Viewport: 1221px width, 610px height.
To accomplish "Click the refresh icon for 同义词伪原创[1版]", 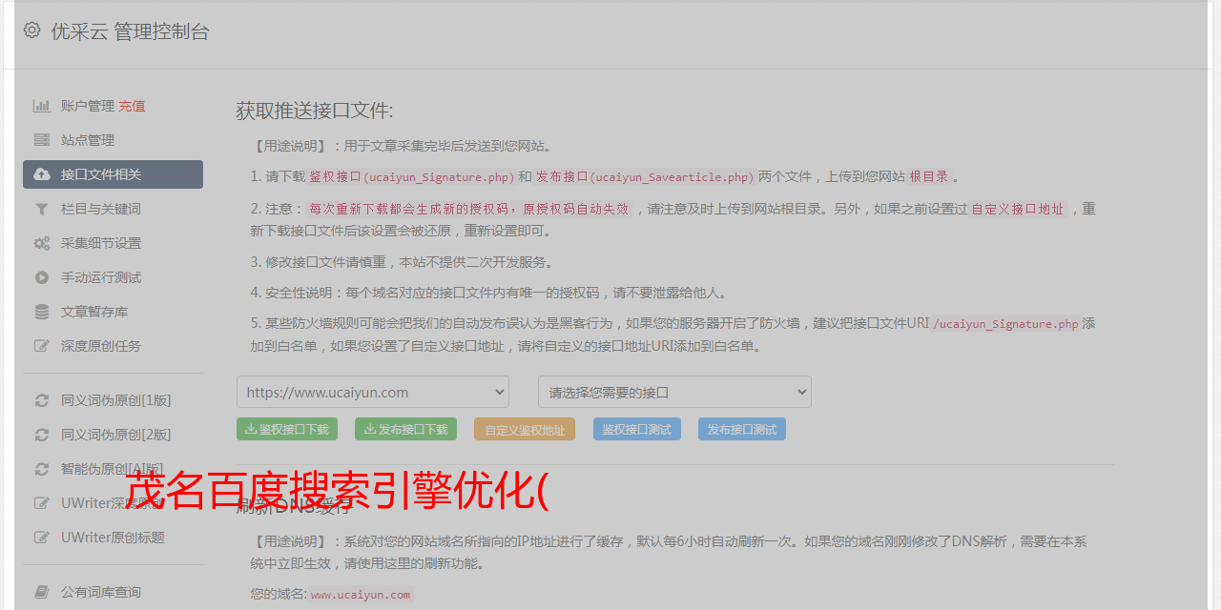I will [x=42, y=400].
